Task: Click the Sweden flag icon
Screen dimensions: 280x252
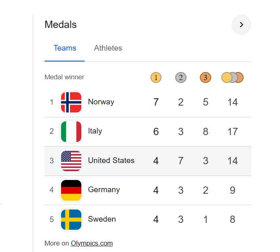Action: click(71, 219)
